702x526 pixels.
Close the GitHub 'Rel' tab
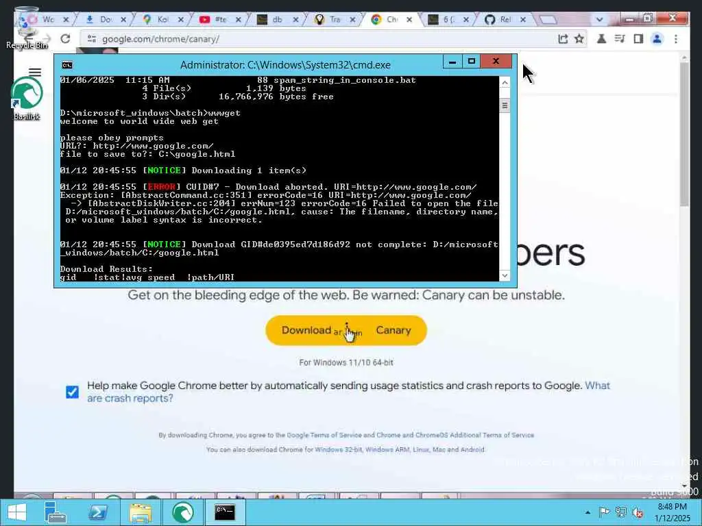[x=522, y=19]
